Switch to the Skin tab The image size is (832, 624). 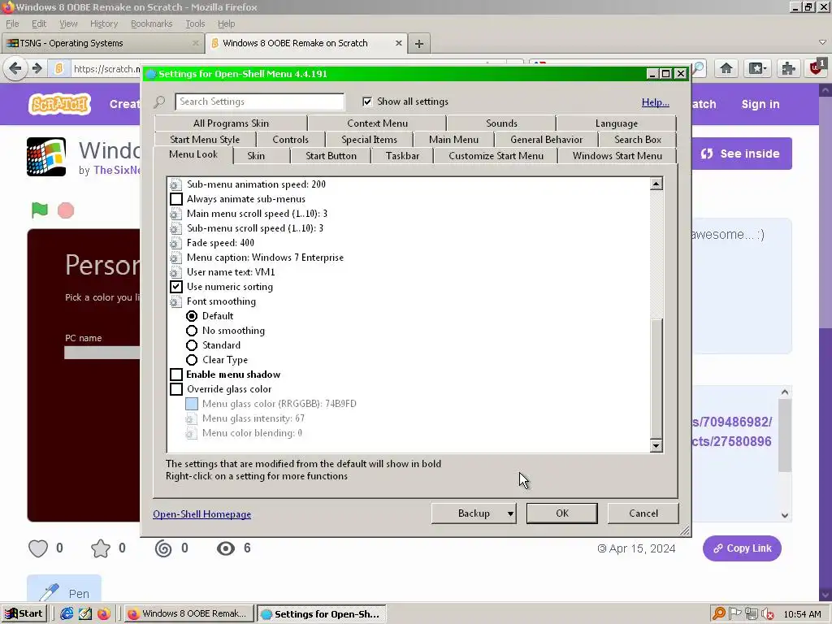coord(256,156)
